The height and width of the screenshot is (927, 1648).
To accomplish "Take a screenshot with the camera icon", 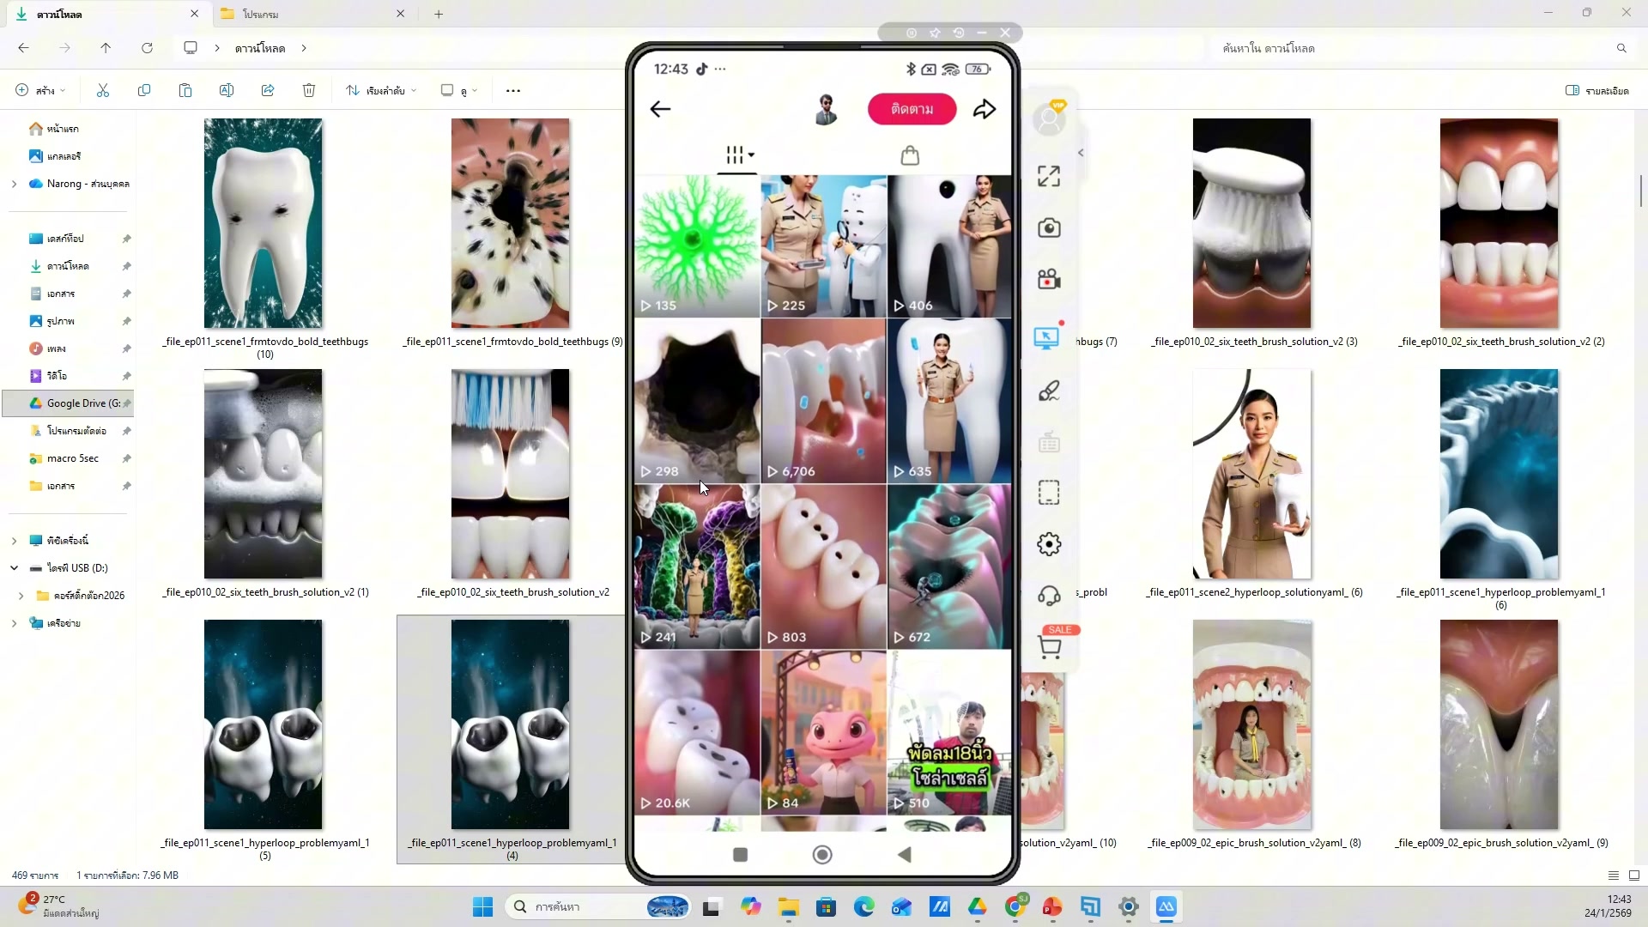I will [x=1048, y=228].
